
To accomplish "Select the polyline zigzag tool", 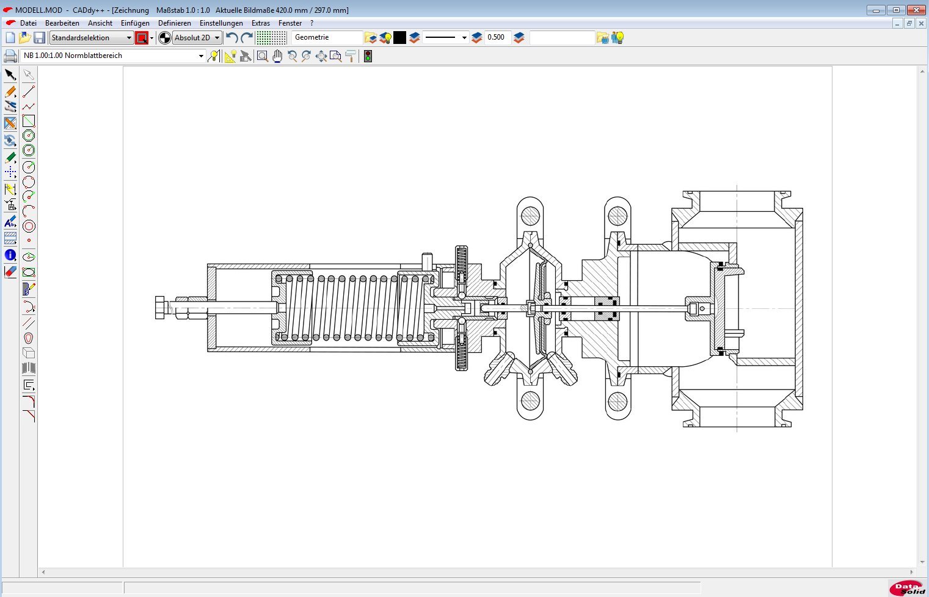I will pyautogui.click(x=29, y=106).
